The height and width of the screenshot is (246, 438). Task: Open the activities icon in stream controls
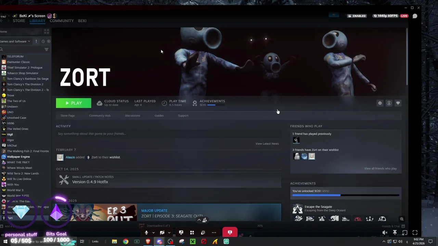click(192, 233)
